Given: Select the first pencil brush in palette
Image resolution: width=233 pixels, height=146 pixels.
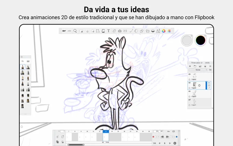Looking at the screenshot, I should click(22, 67).
